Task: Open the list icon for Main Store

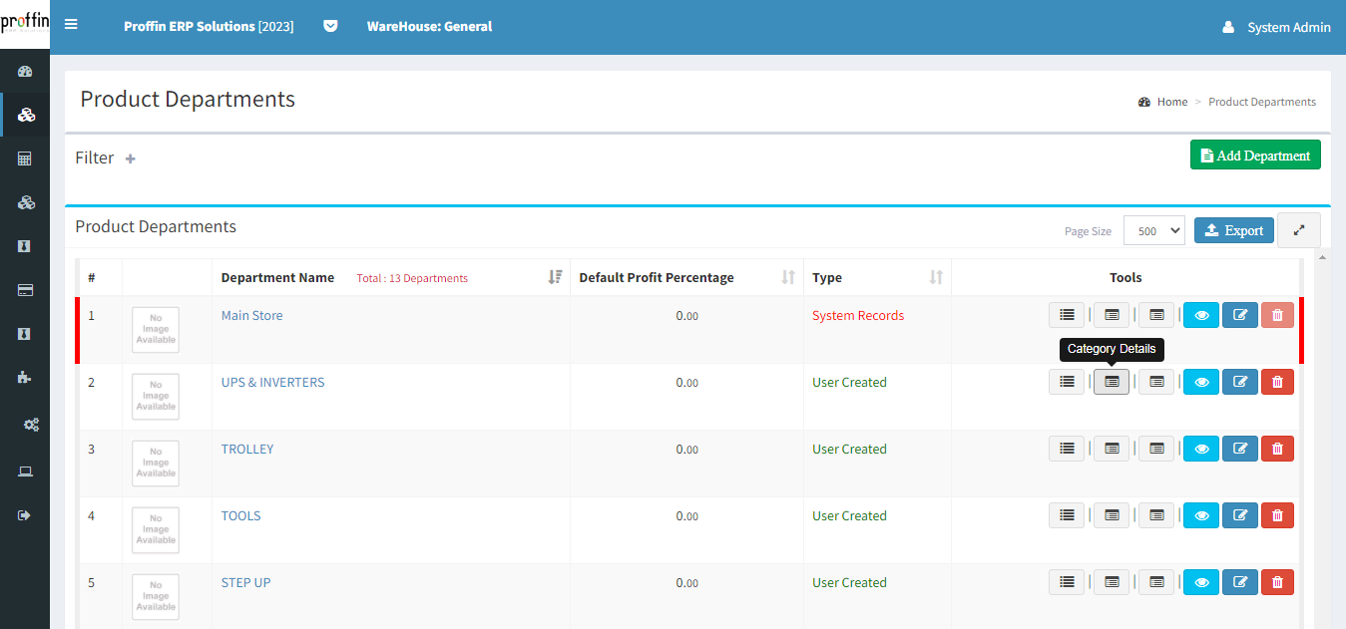Action: tap(1067, 315)
